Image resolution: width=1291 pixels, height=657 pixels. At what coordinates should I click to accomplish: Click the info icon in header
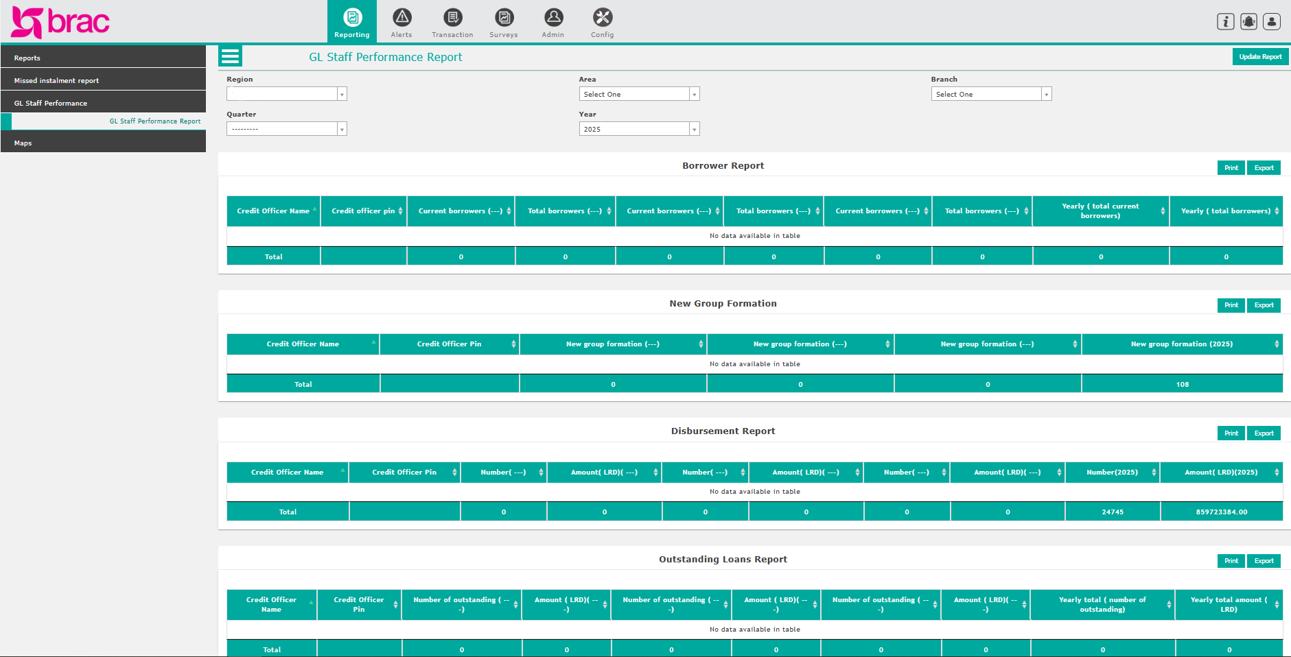(x=1225, y=22)
